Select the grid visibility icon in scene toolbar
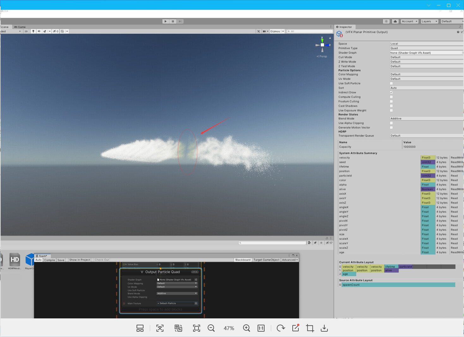Screen dimensions: 464x337 [63, 31]
